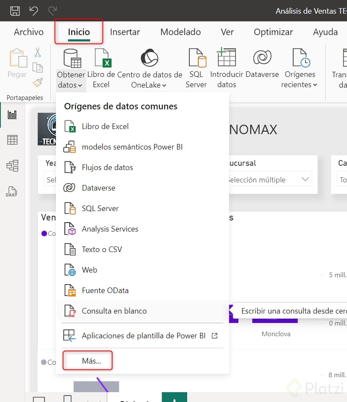
Task: Click the Dataverse ribbon icon
Action: 262,57
